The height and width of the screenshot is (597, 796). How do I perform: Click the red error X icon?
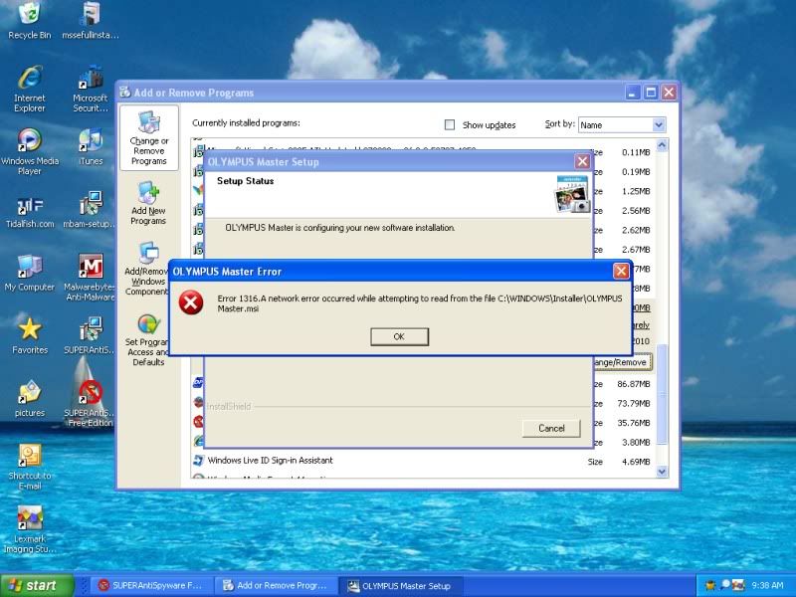(191, 303)
